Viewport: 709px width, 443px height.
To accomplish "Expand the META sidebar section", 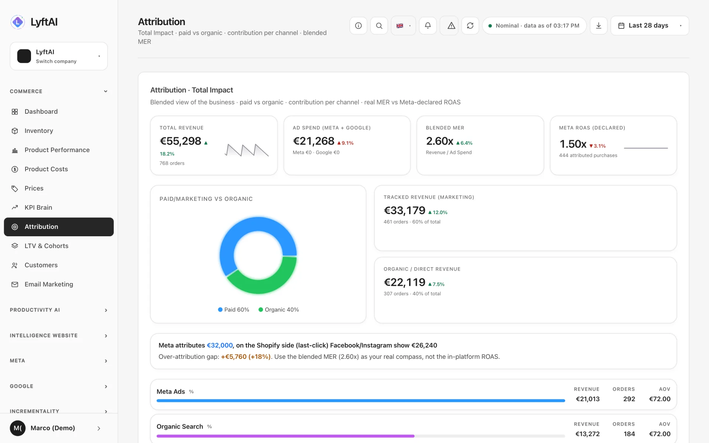I will [x=59, y=361].
